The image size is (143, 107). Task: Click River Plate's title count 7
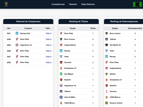click(x=93, y=33)
